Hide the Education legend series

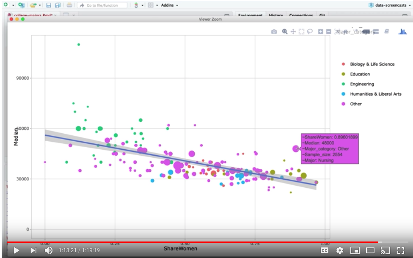360,74
